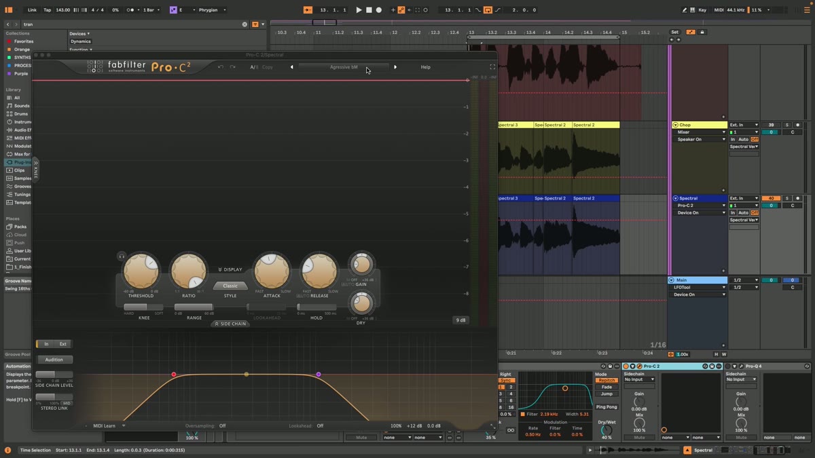Collapse the Display expander in Pro-C 2
Screen dimensions: 815x458
[x=230, y=269]
